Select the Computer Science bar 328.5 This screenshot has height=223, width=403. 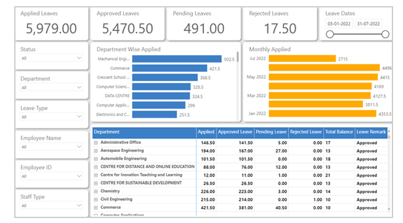161,87
